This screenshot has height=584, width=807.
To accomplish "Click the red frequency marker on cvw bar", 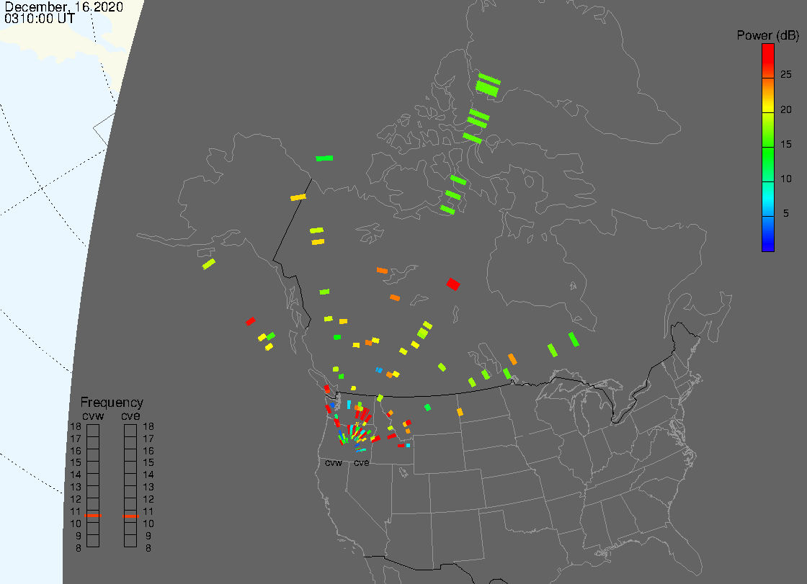I will [93, 516].
